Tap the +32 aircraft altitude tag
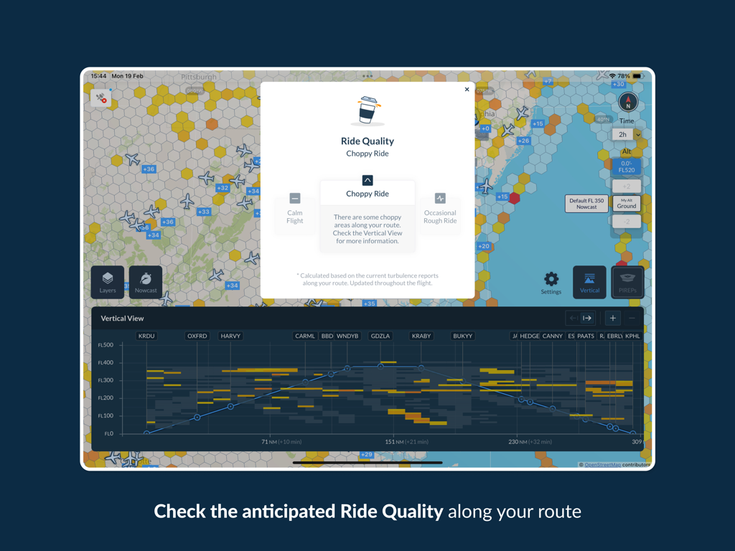 (223, 188)
